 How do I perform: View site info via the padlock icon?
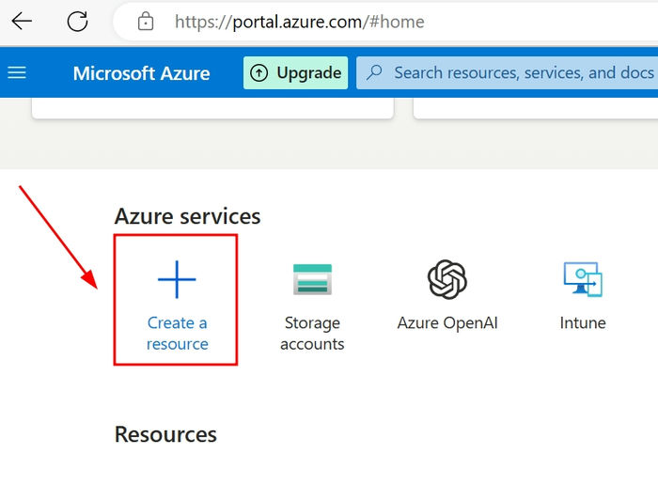[x=146, y=22]
